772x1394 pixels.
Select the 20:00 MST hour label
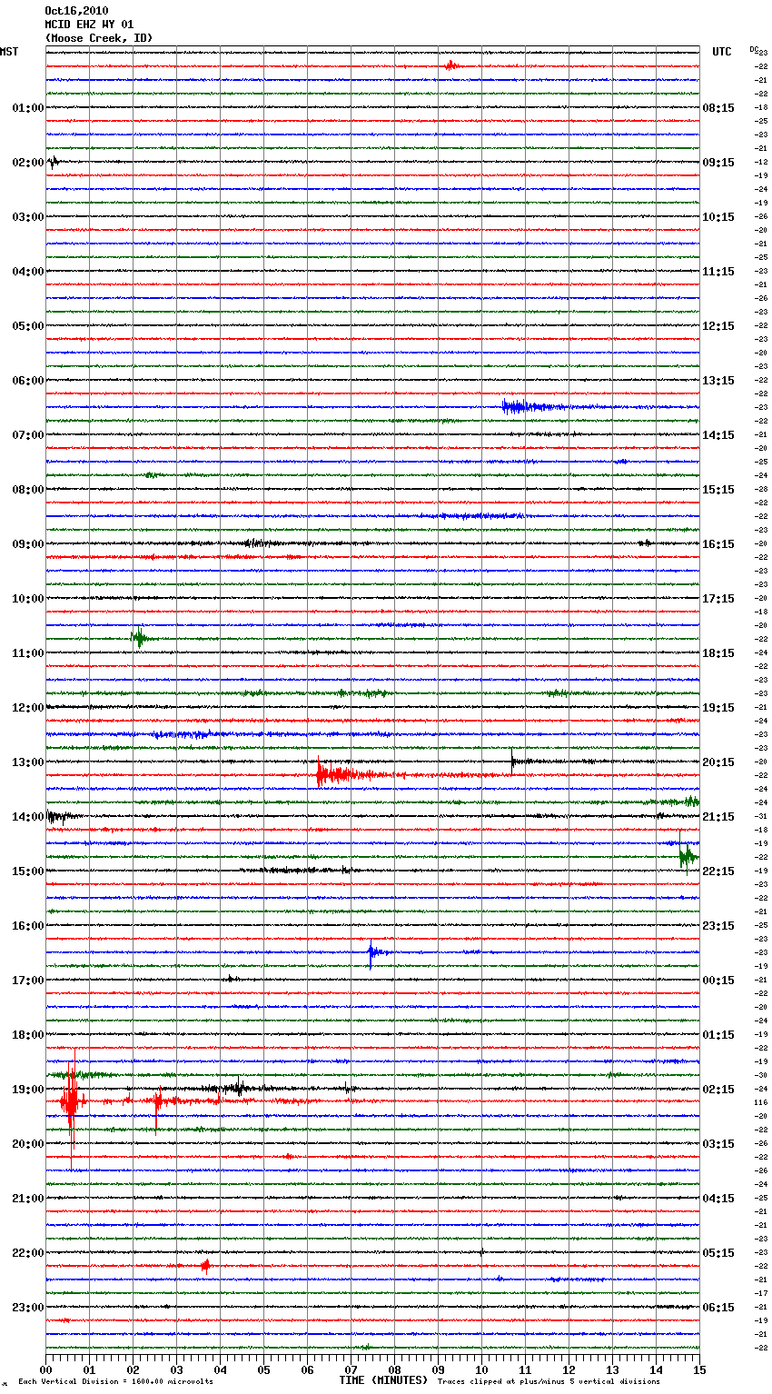(x=28, y=1144)
